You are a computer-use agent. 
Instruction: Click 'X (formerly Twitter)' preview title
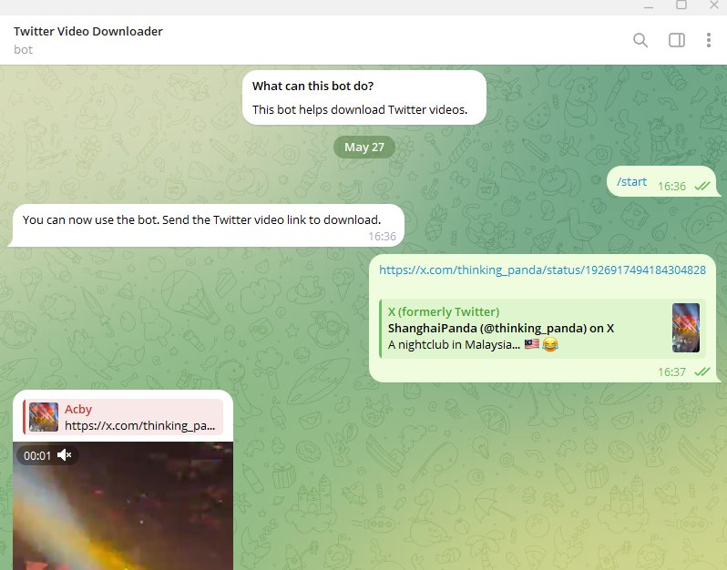tap(444, 312)
